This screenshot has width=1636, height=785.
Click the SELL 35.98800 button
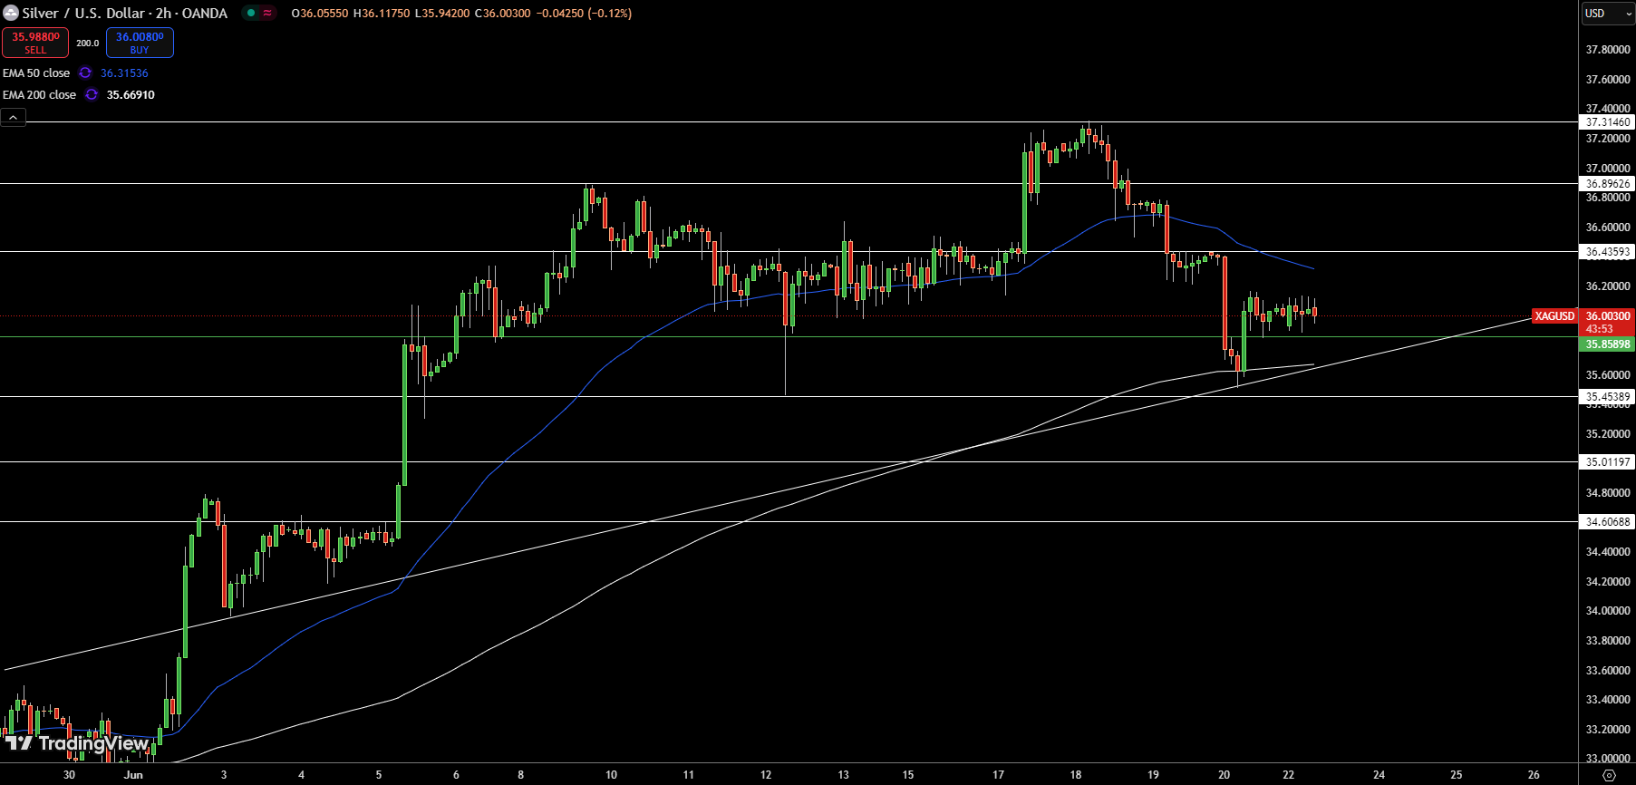[x=35, y=43]
